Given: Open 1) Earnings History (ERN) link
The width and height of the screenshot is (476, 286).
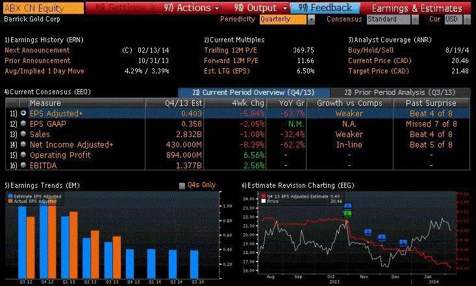Looking at the screenshot, I should tap(44, 40).
